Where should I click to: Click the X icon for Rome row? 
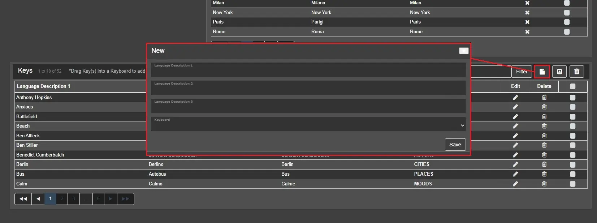click(527, 32)
